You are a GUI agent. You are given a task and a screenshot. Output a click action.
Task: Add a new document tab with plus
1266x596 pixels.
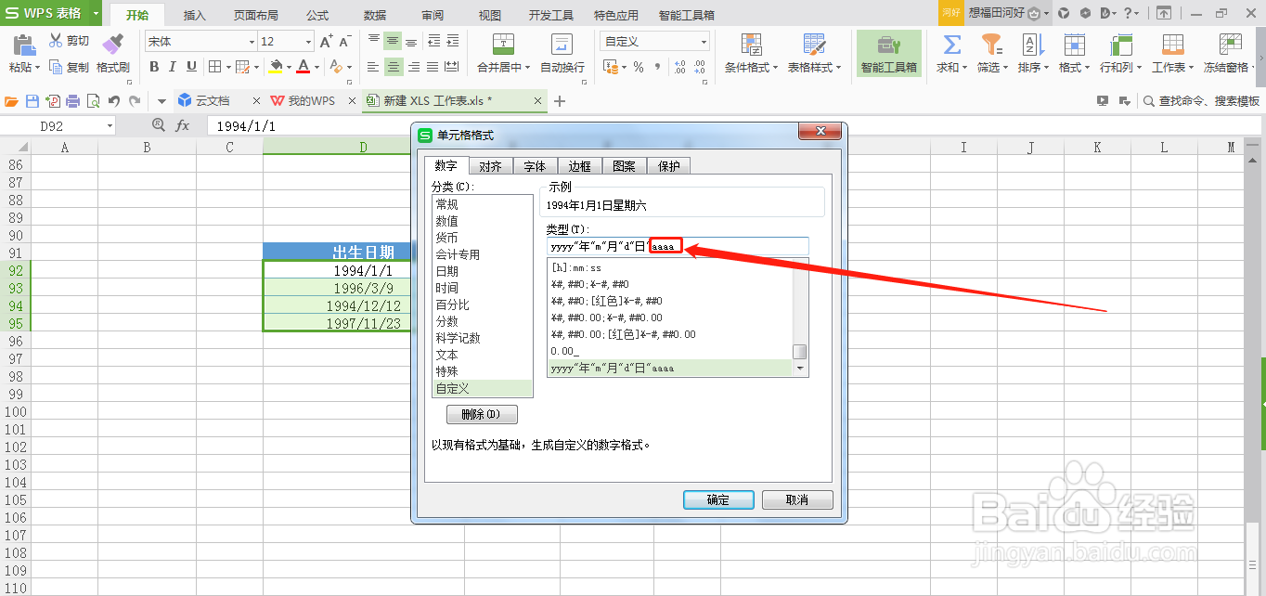click(559, 100)
